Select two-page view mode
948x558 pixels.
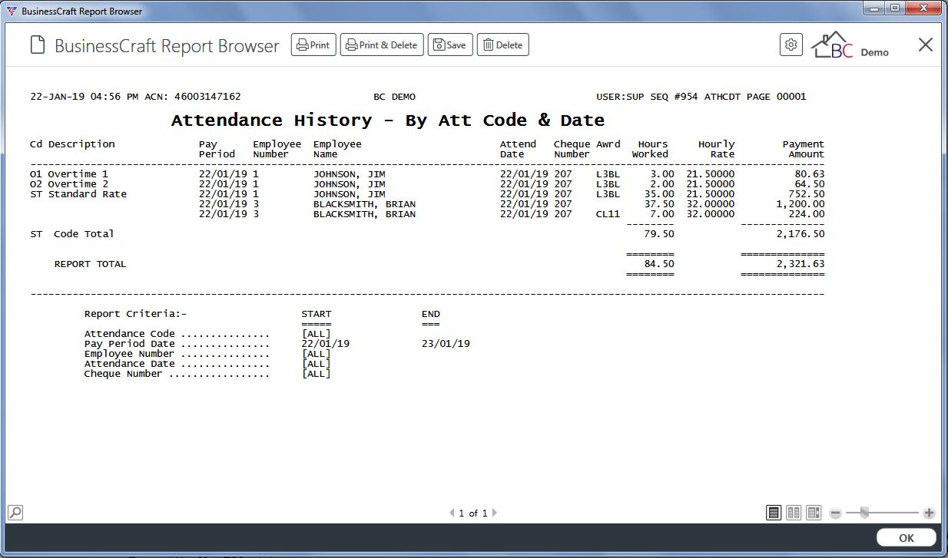[794, 512]
